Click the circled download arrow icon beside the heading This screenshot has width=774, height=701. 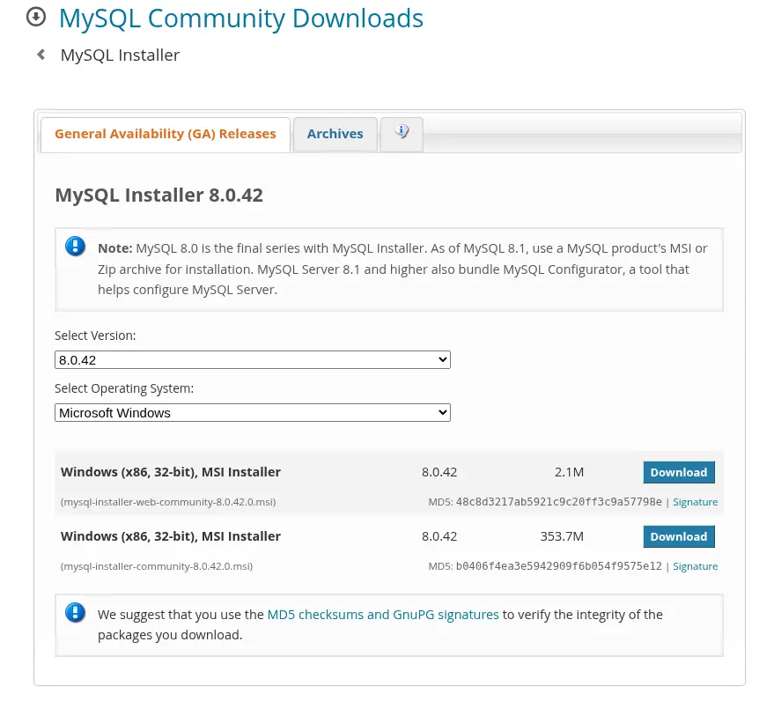[x=36, y=16]
